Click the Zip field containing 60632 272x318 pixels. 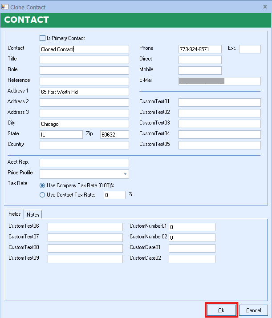pyautogui.click(x=114, y=134)
